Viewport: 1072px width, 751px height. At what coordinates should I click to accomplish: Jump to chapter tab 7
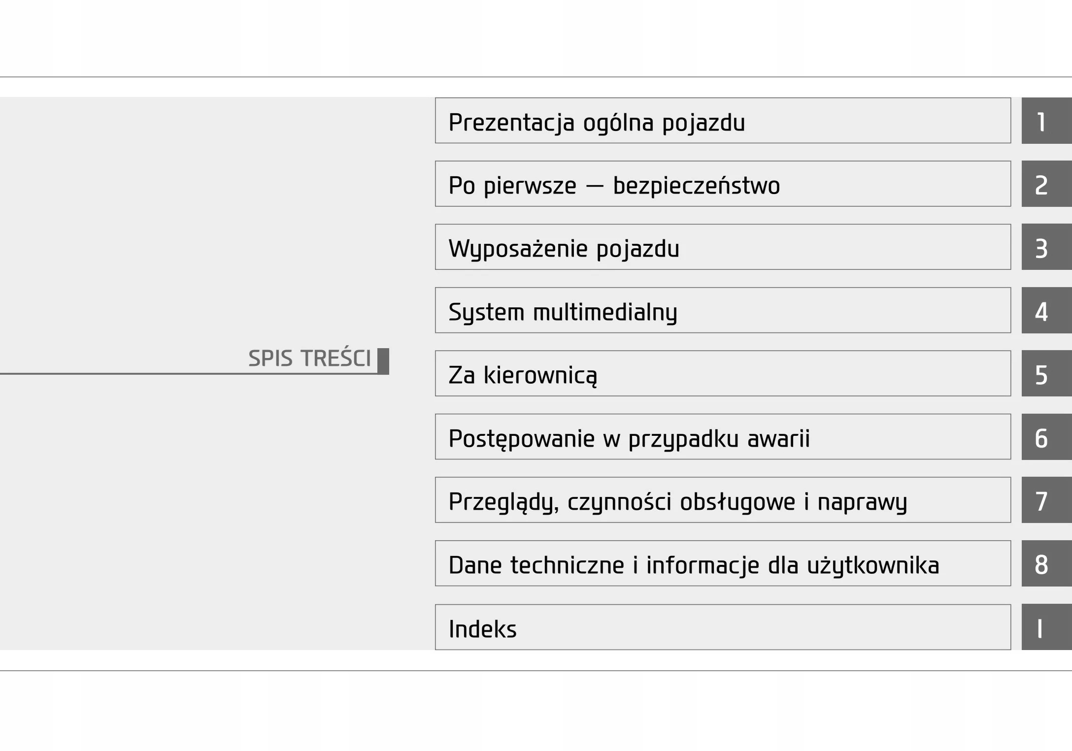[1046, 500]
